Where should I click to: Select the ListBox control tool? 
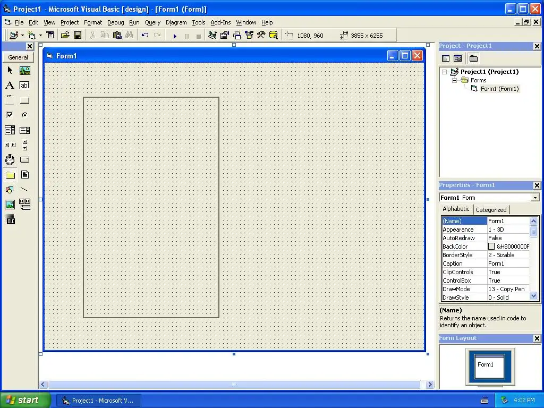[24, 130]
